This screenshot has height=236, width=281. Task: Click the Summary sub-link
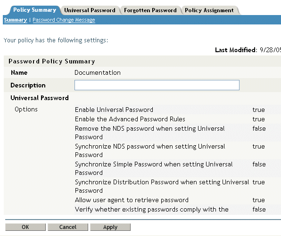tap(16, 20)
